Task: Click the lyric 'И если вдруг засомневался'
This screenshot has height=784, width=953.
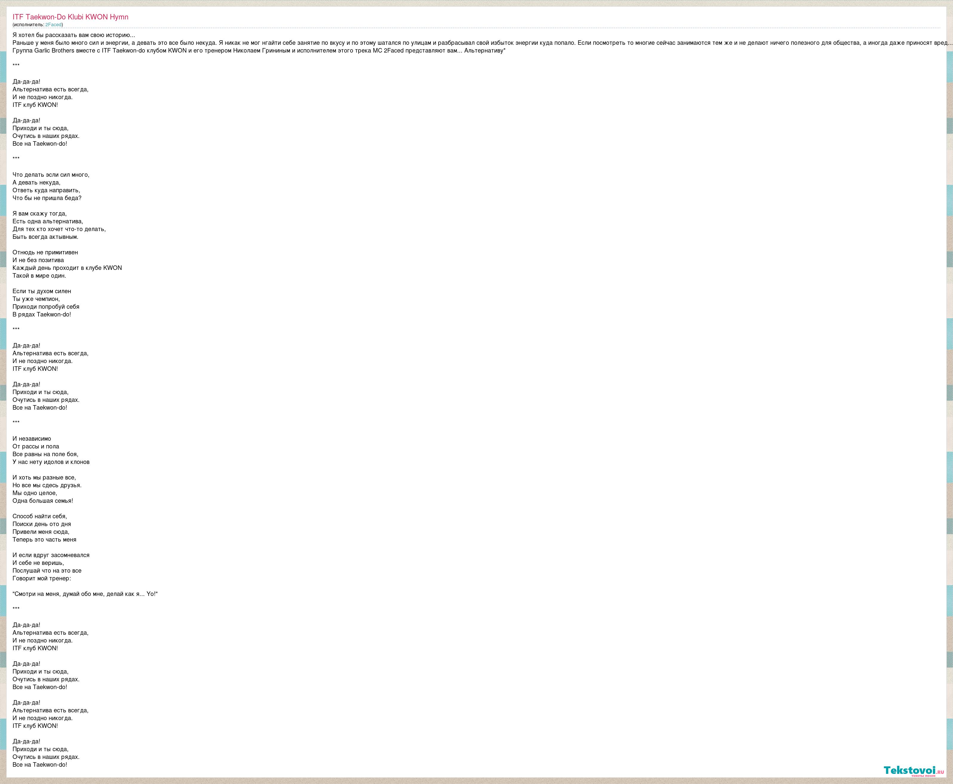Action: [51, 555]
